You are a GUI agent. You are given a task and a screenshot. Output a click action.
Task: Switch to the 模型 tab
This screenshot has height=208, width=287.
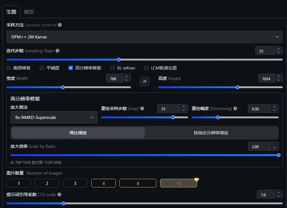pos(29,12)
